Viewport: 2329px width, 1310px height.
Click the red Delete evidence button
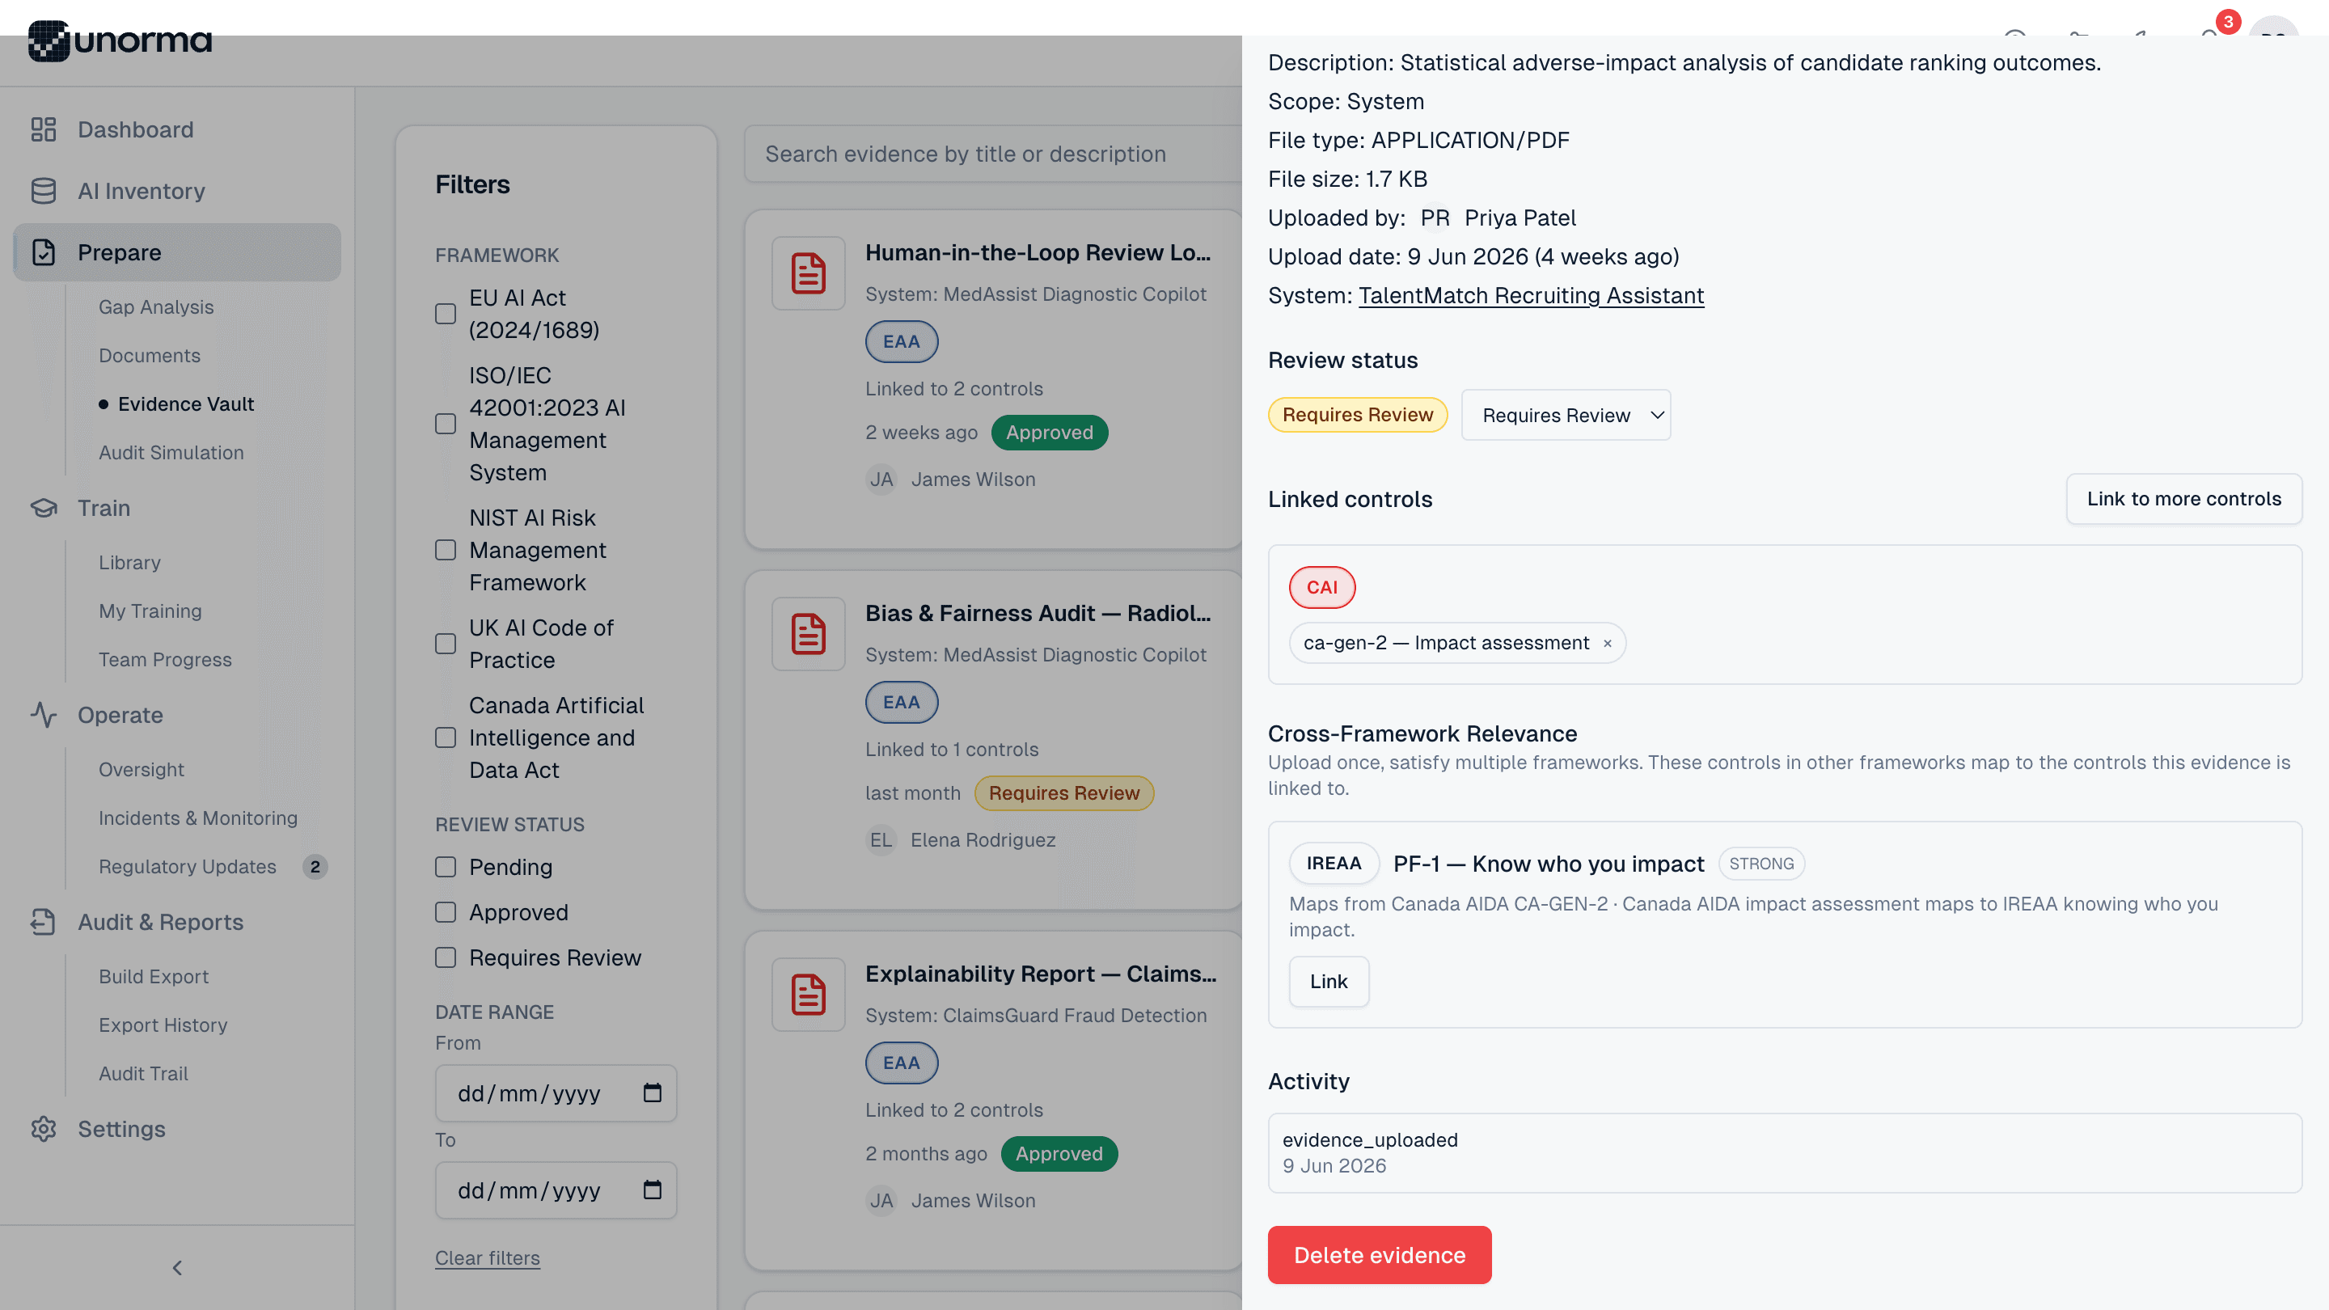click(1379, 1255)
